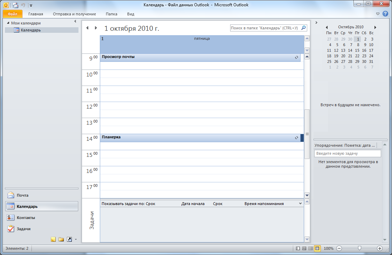
Task: Open Outlook Help question mark icon
Action: (385, 14)
